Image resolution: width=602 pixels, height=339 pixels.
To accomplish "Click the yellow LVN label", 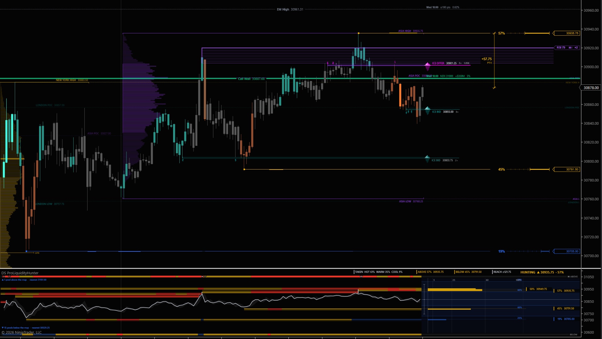I will [x=37, y=253].
